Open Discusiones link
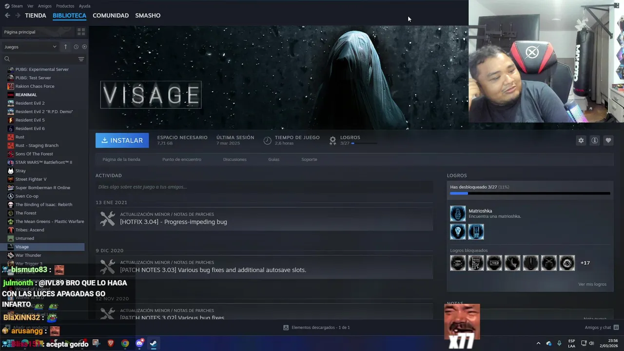This screenshot has height=351, width=624. tap(234, 159)
